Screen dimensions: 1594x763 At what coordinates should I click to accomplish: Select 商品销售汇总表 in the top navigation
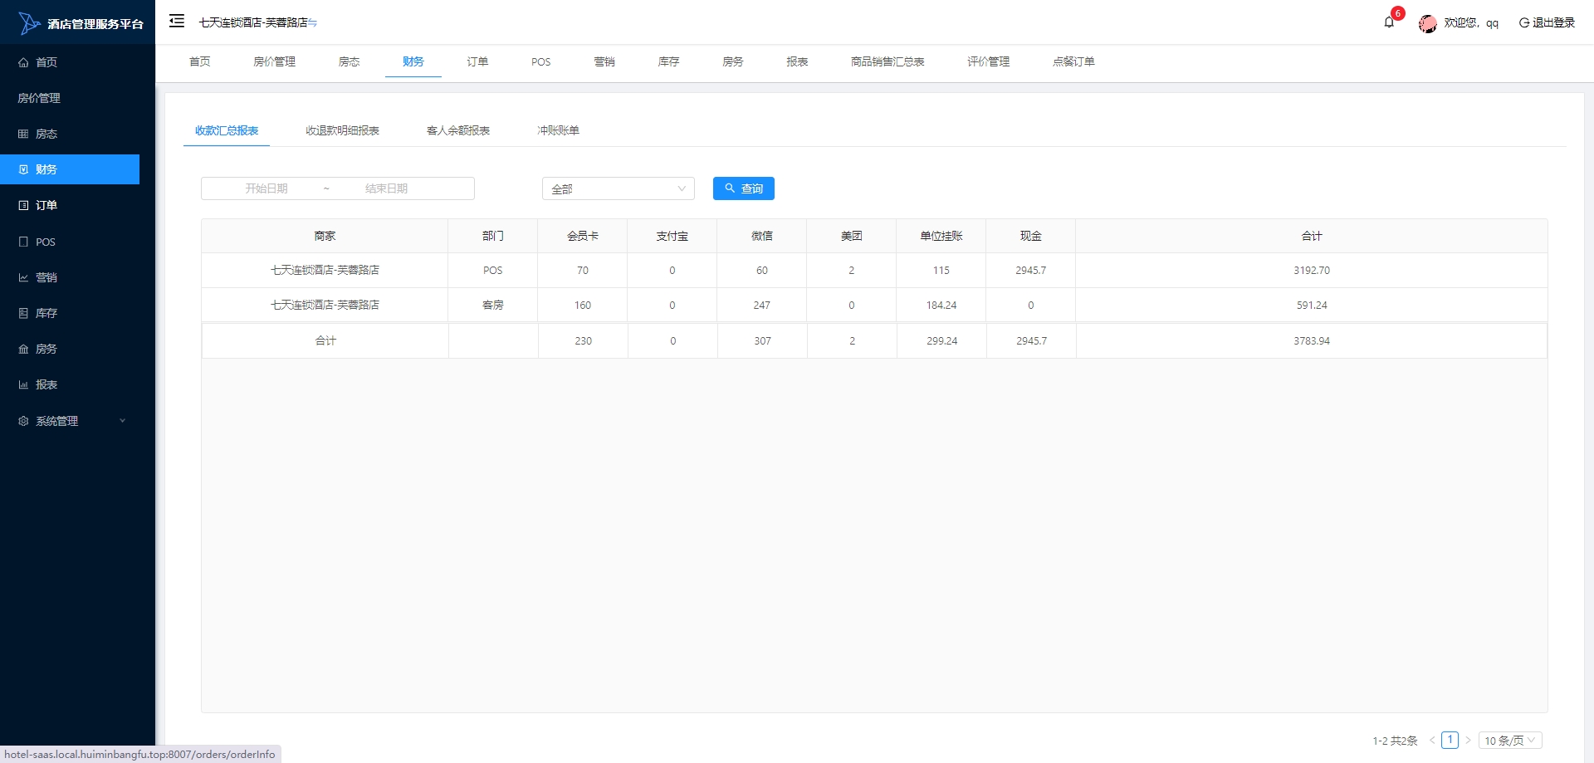pyautogui.click(x=887, y=61)
